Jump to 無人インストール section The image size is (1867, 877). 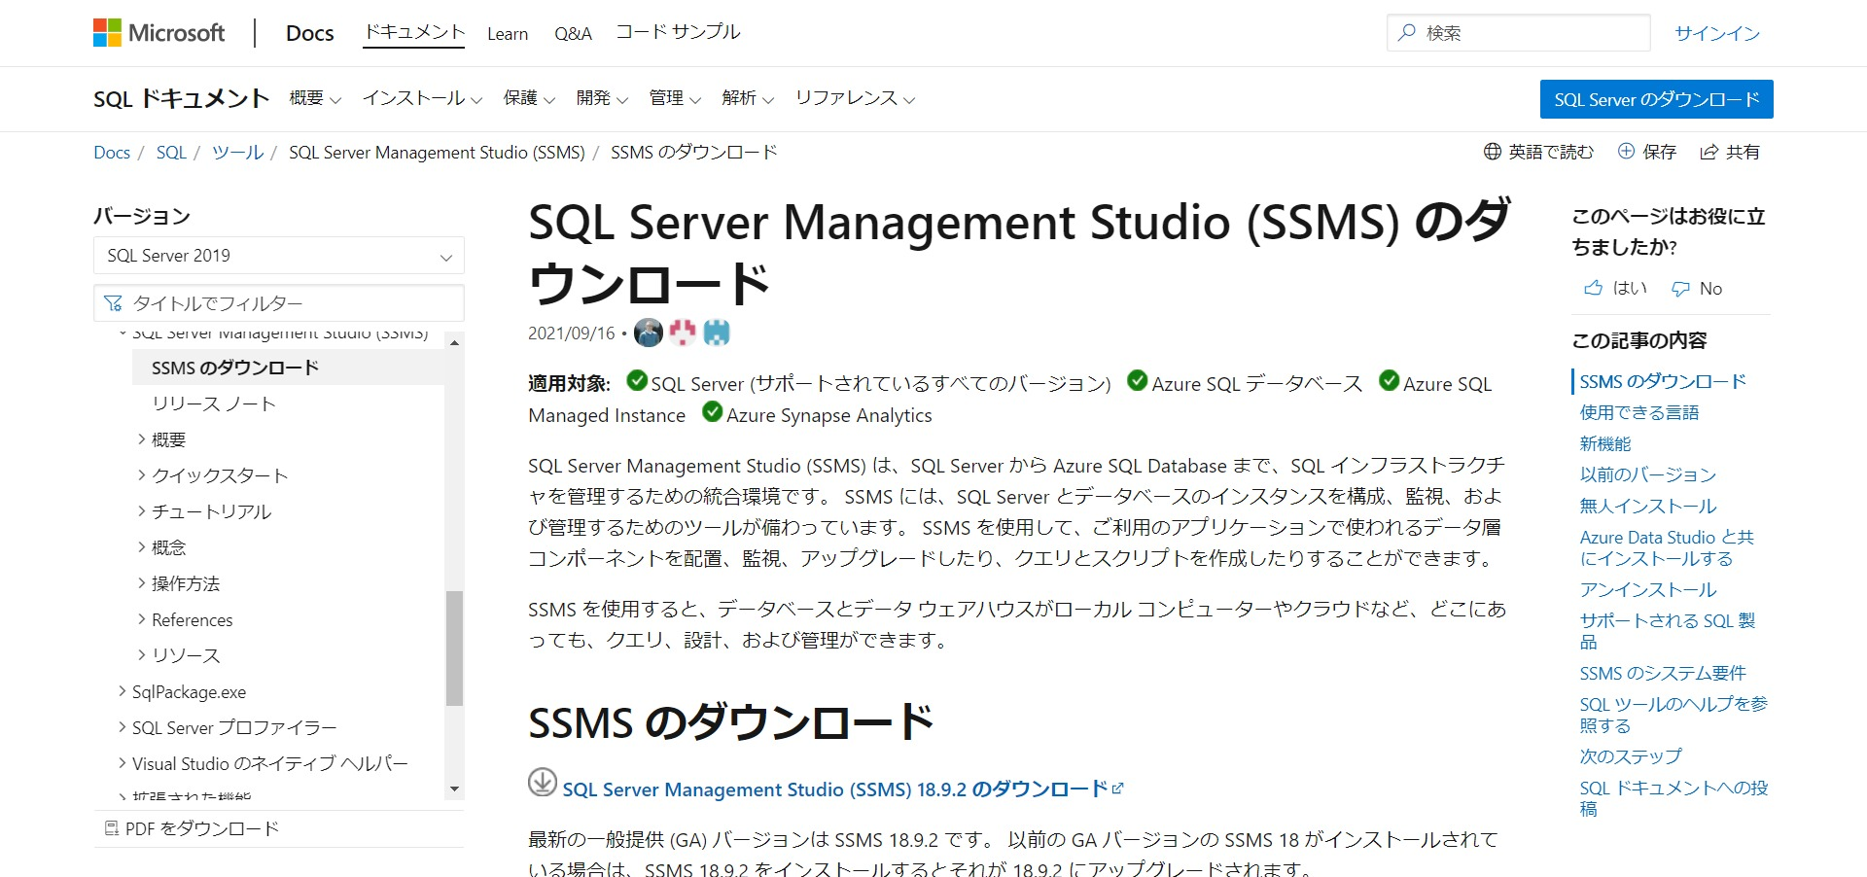pyautogui.click(x=1648, y=506)
